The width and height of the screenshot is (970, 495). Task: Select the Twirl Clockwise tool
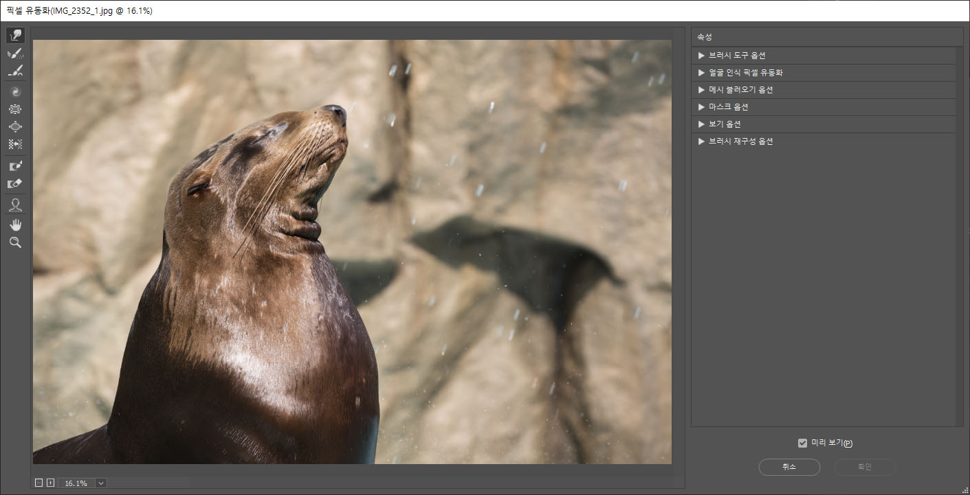pos(15,91)
